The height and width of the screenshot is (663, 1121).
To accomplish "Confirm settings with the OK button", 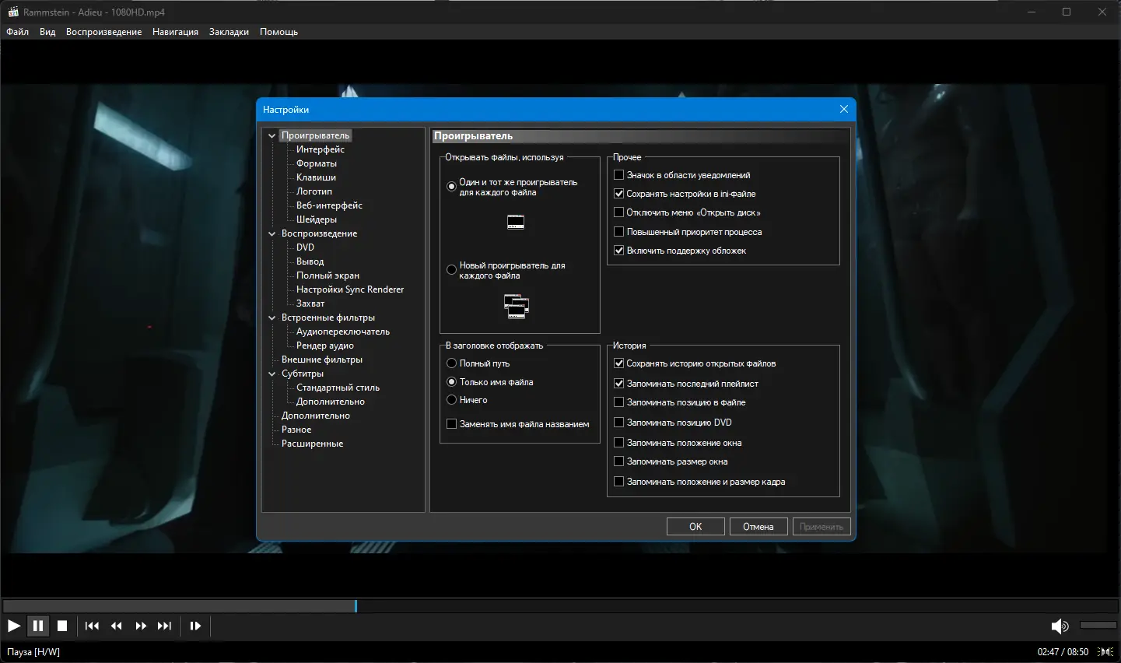I will tap(695, 527).
